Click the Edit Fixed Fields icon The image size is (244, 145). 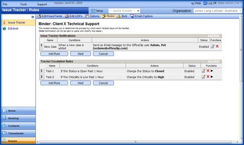39,16
